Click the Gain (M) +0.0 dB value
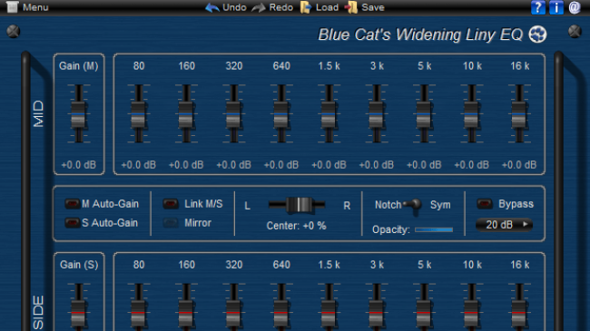This screenshot has height=331, width=590. point(79,165)
